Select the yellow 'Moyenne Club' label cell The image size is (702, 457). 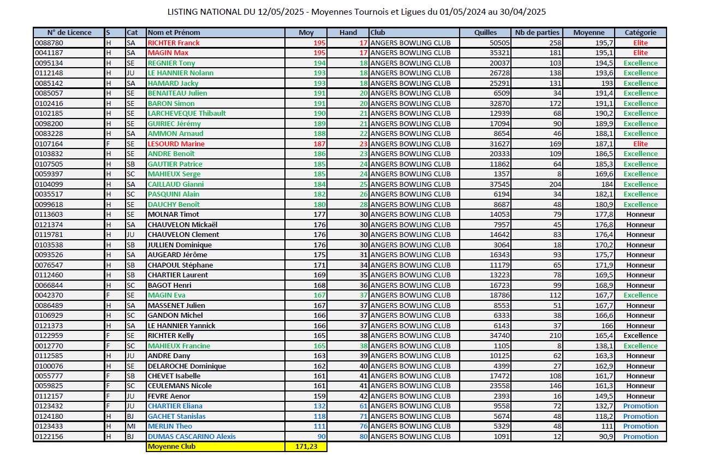click(216, 447)
